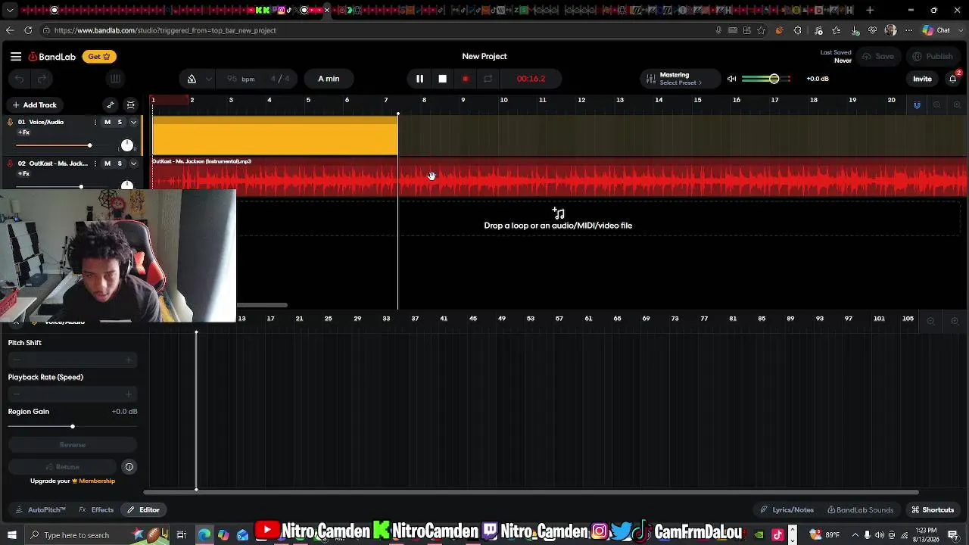Zoom in the editor timeline
Image resolution: width=969 pixels, height=545 pixels.
(955, 321)
